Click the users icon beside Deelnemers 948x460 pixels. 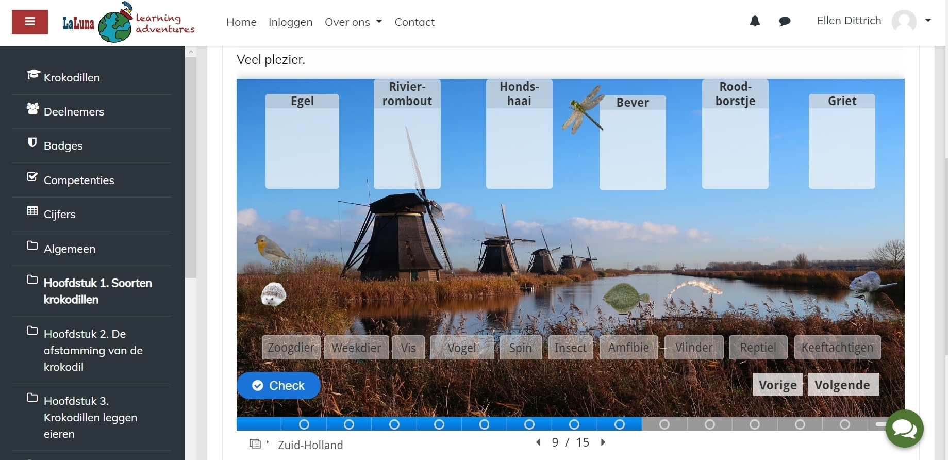(x=32, y=108)
